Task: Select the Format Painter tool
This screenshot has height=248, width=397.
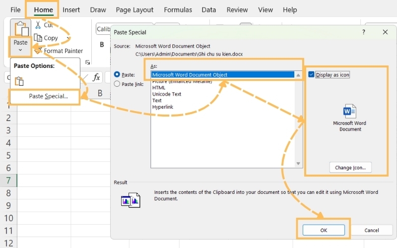Action: pos(59,51)
